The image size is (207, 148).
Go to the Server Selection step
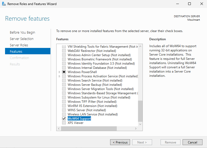[x=21, y=39]
